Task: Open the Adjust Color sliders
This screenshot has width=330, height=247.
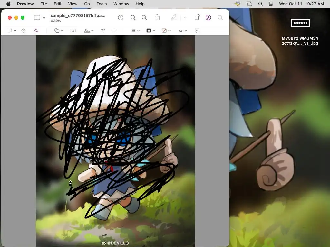Action: (x=103, y=31)
